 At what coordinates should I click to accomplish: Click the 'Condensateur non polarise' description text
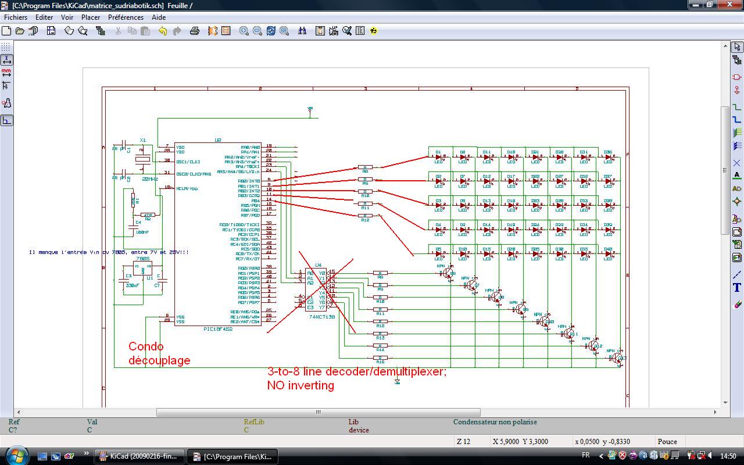click(495, 422)
